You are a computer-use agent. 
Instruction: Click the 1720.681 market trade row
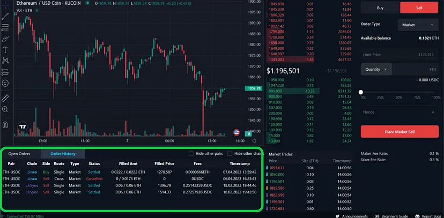pyautogui.click(x=310, y=209)
